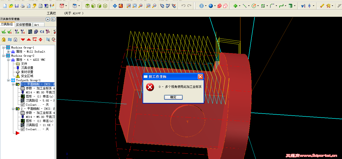Click the Unzoom previous icon

point(148,6)
